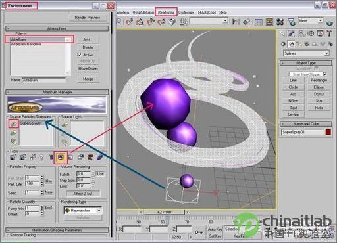This screenshot has width=337, height=243.
Task: Toggle the Auto Key button
Action: click(215, 229)
